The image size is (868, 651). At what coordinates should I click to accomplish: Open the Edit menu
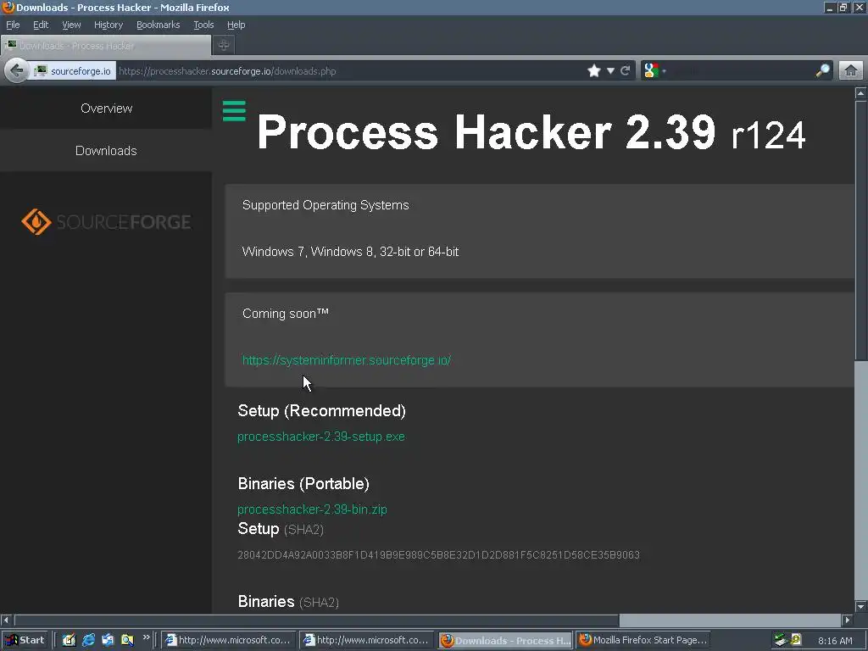pos(41,25)
